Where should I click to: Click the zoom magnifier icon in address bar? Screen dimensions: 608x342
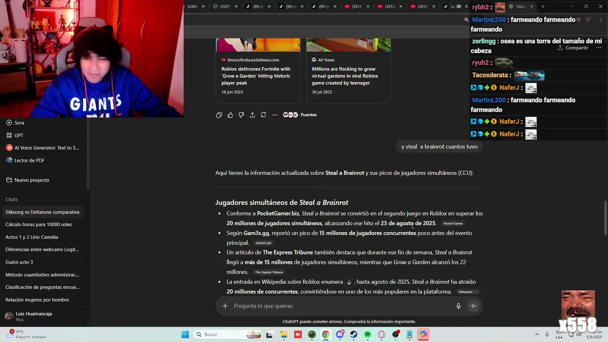pyautogui.click(x=466, y=20)
